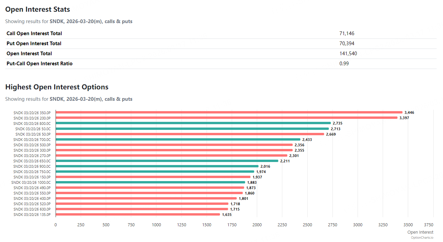Click the 141,540 Open Interest Total value
Screen dimensions: 443x242
coord(348,54)
